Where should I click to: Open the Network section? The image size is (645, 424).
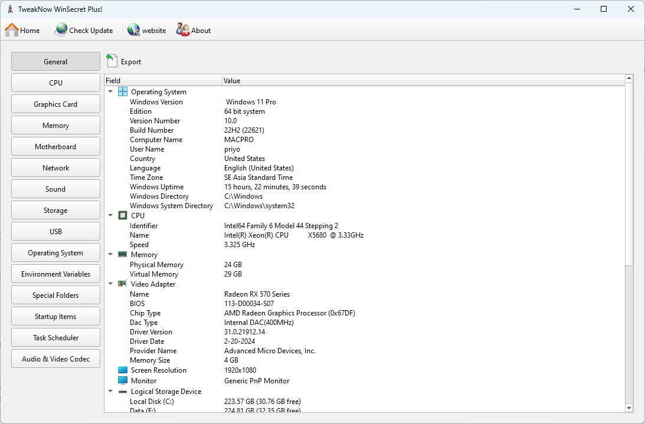click(x=55, y=168)
